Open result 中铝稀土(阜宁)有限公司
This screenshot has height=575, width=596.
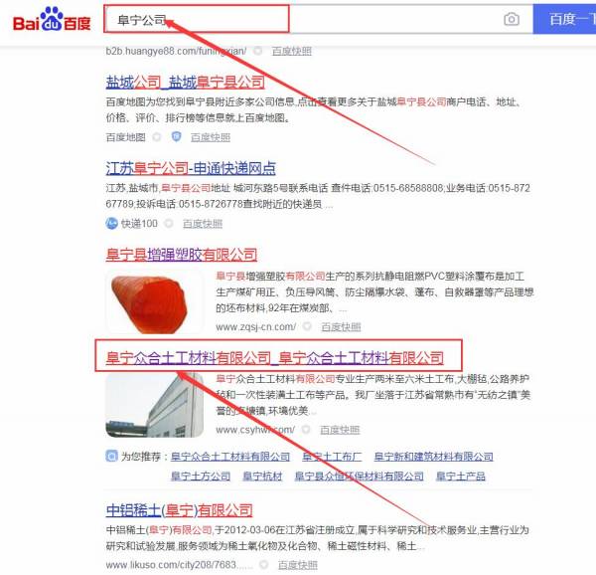(179, 510)
